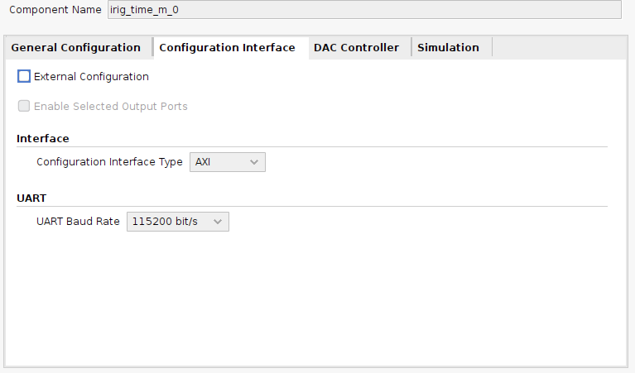The width and height of the screenshot is (635, 373).
Task: Click the empty tab strip after Simulation
Action: (559, 48)
